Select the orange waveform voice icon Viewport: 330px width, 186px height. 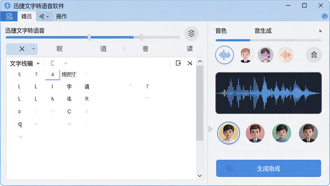286,55
